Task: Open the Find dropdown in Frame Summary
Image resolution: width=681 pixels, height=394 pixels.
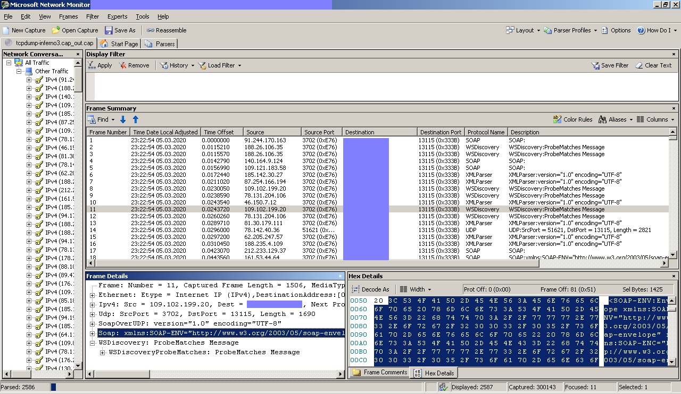Action: point(101,119)
